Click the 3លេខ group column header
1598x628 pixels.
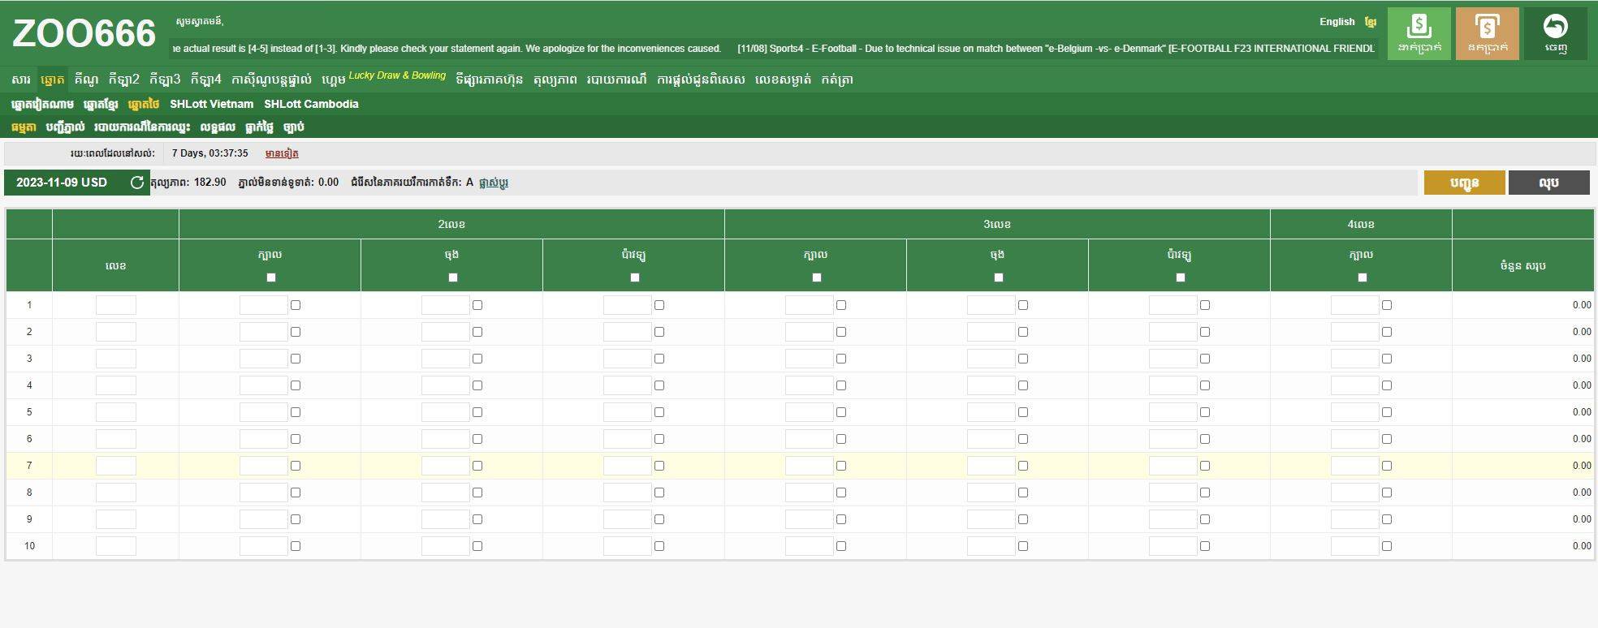point(997,224)
